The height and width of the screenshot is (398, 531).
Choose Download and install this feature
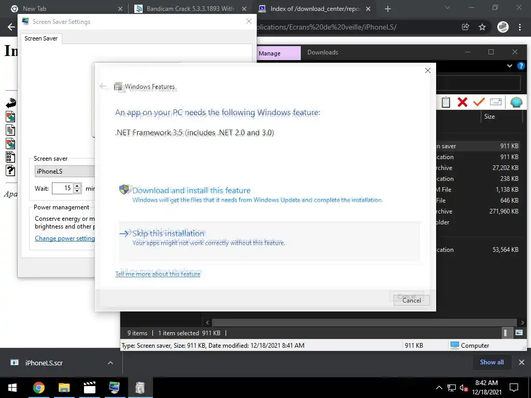click(191, 191)
